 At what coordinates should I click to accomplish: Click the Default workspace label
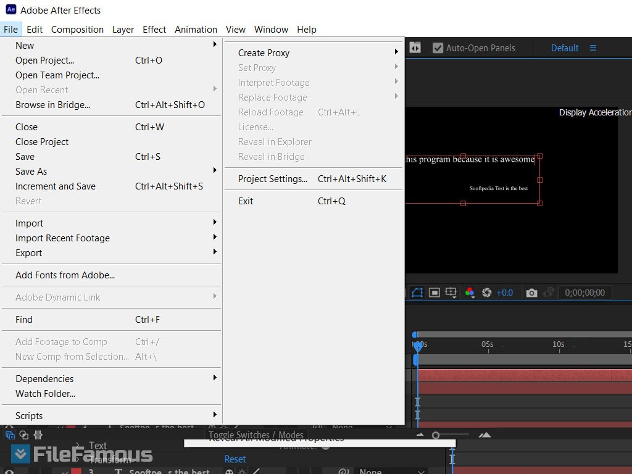pyautogui.click(x=565, y=48)
